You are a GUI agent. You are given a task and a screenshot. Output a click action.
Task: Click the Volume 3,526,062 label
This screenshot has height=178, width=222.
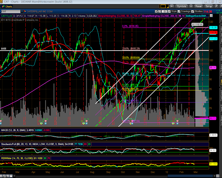tap(87, 16)
